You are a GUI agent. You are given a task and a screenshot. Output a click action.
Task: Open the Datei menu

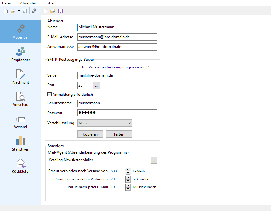click(6, 3)
